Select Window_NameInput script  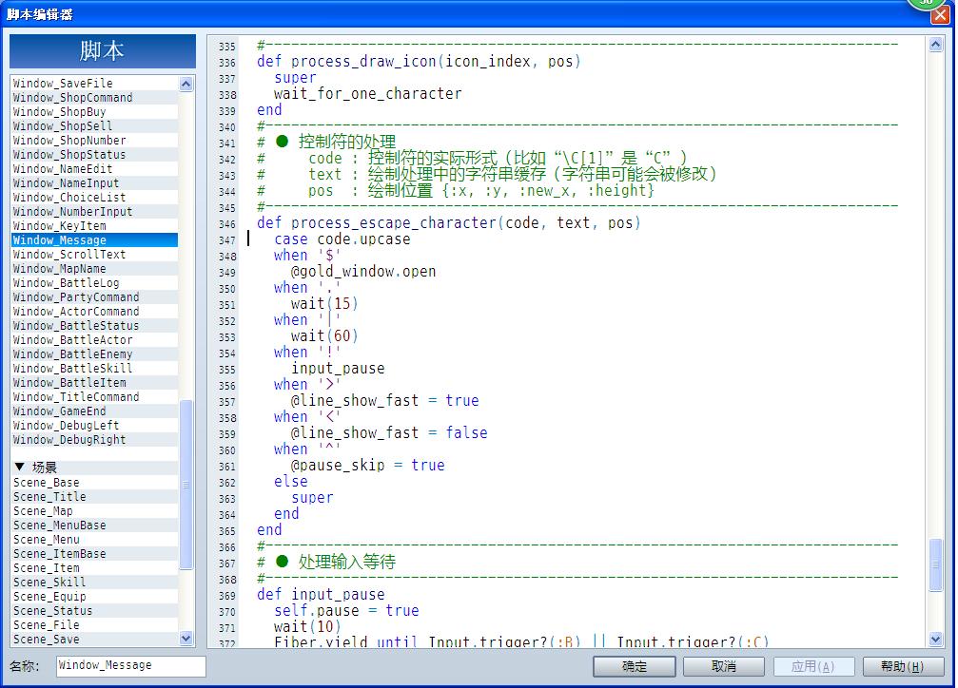[x=95, y=183]
